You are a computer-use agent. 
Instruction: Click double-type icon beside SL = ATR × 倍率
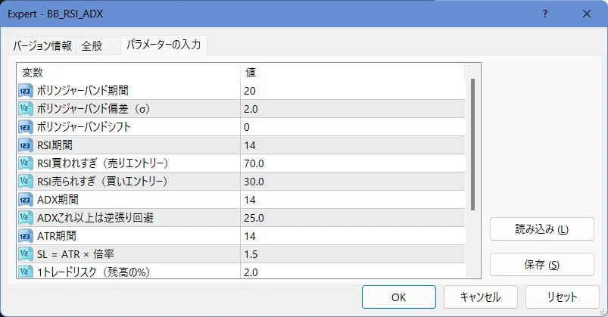pos(25,254)
